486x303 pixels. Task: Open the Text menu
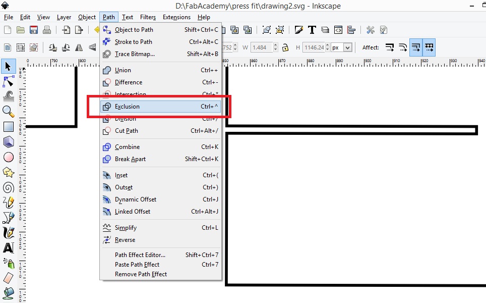click(128, 17)
